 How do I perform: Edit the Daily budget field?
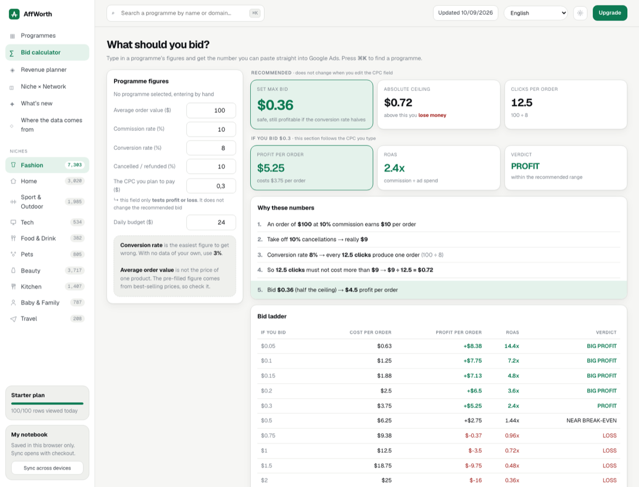211,222
